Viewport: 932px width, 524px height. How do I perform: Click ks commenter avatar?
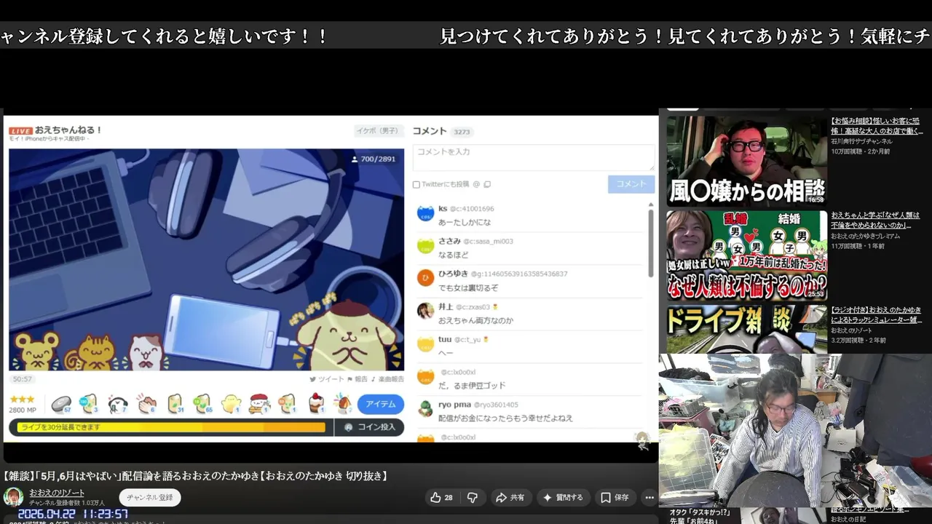click(425, 214)
